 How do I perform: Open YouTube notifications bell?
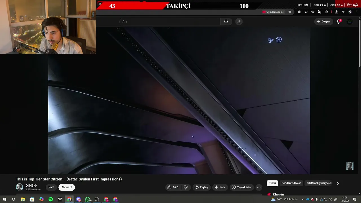[x=339, y=21]
